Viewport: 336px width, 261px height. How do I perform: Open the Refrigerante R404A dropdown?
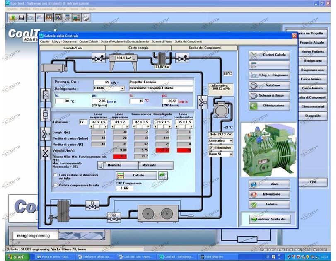[122, 89]
